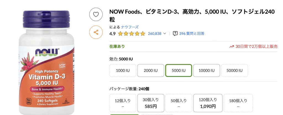Expand the ratings dropdown chevron

pyautogui.click(x=165, y=34)
